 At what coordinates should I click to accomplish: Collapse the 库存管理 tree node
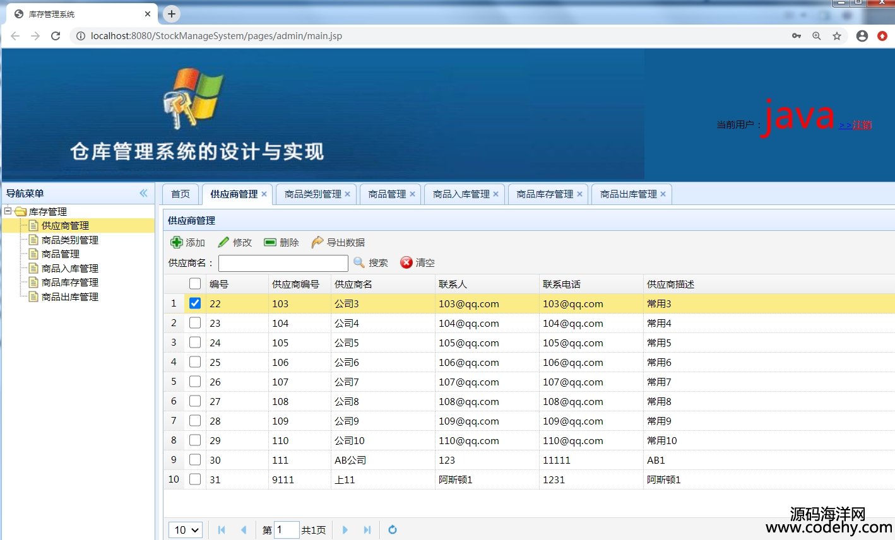click(8, 211)
